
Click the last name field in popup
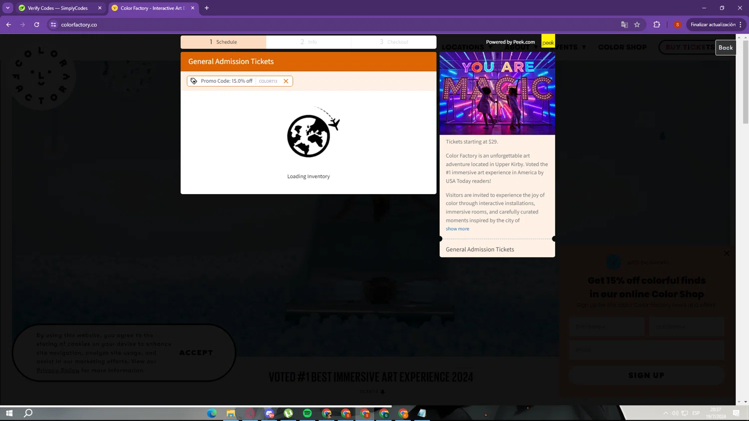(687, 327)
